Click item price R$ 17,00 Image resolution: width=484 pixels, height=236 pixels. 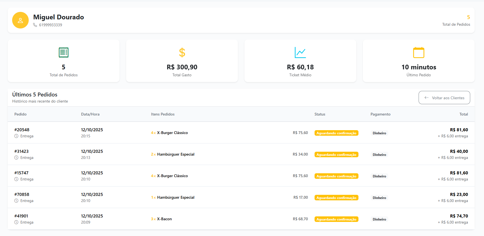[x=300, y=197]
